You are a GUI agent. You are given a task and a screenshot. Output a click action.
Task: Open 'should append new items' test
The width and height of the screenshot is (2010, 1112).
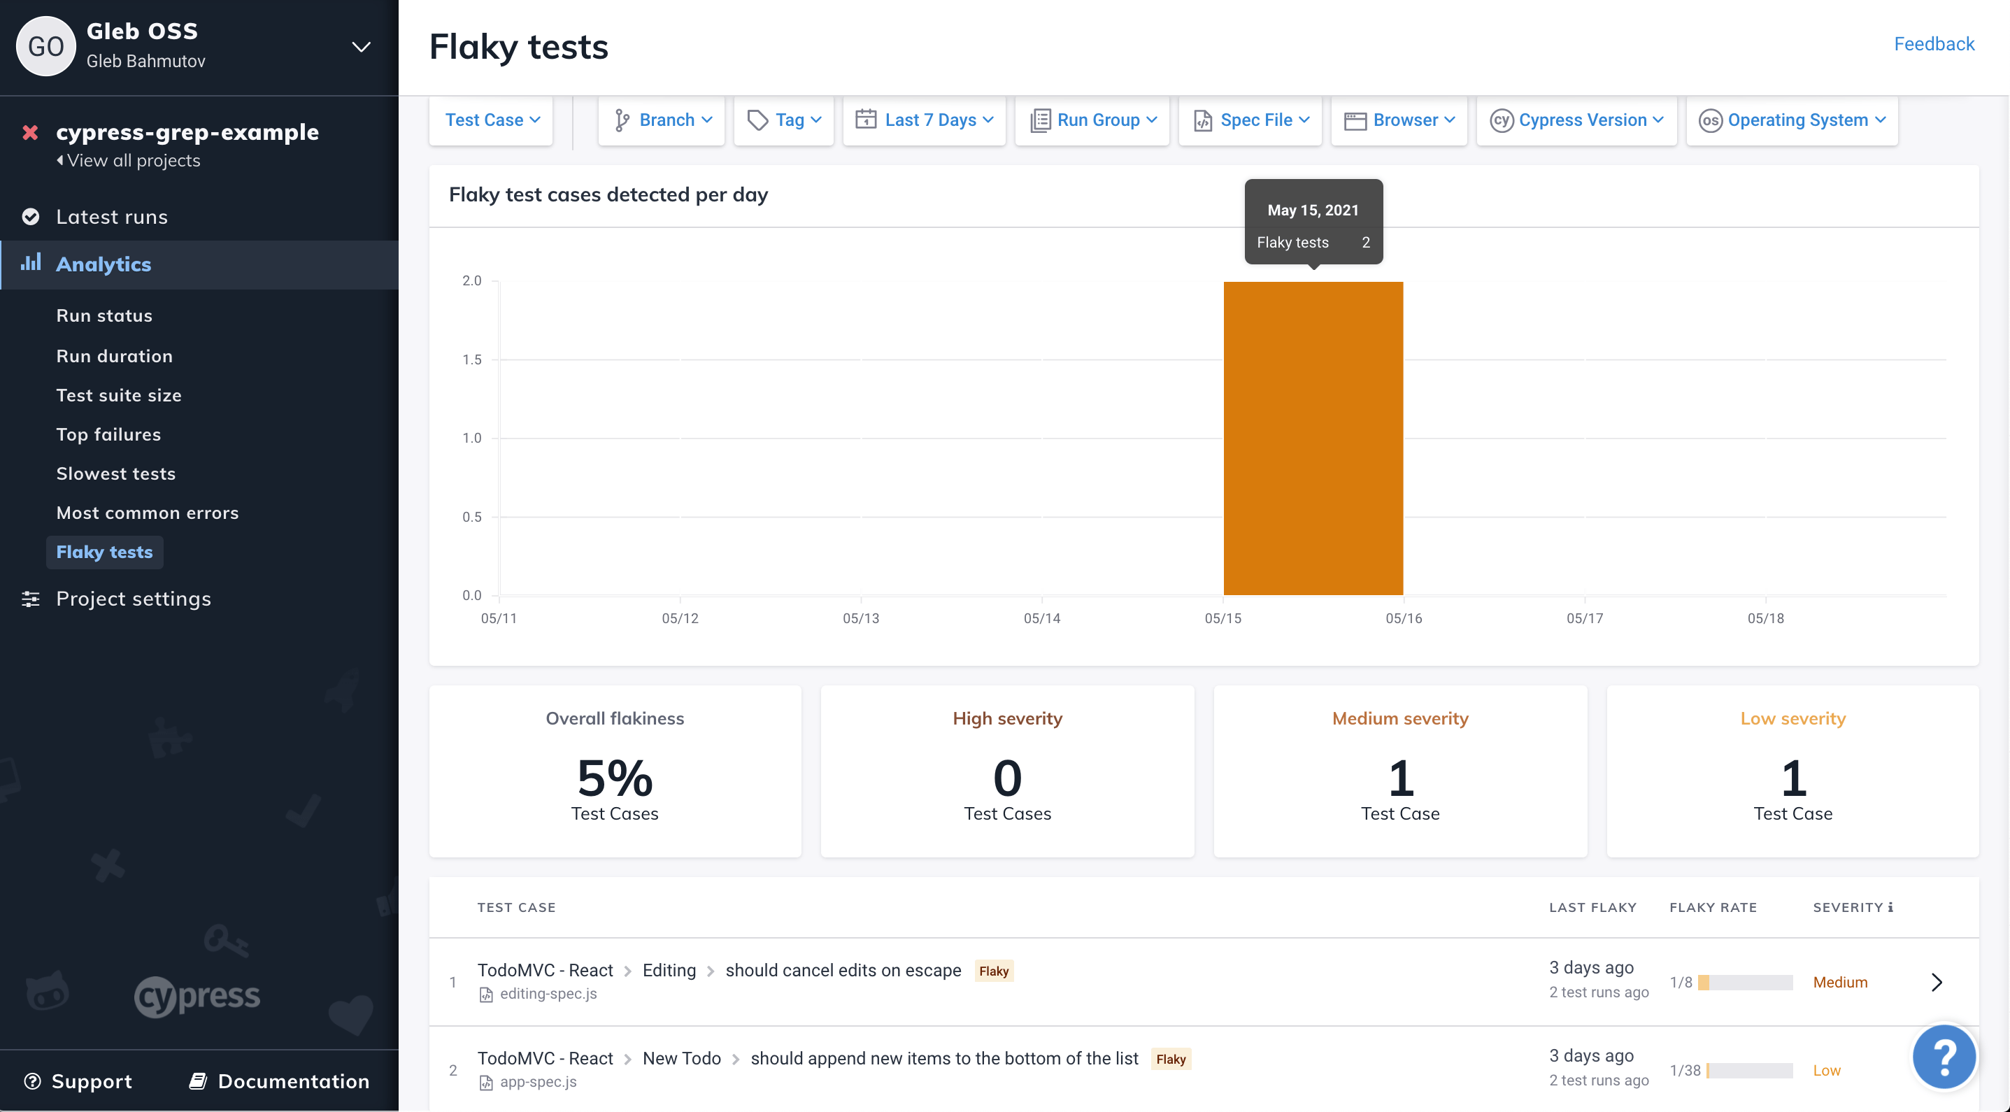(x=944, y=1058)
